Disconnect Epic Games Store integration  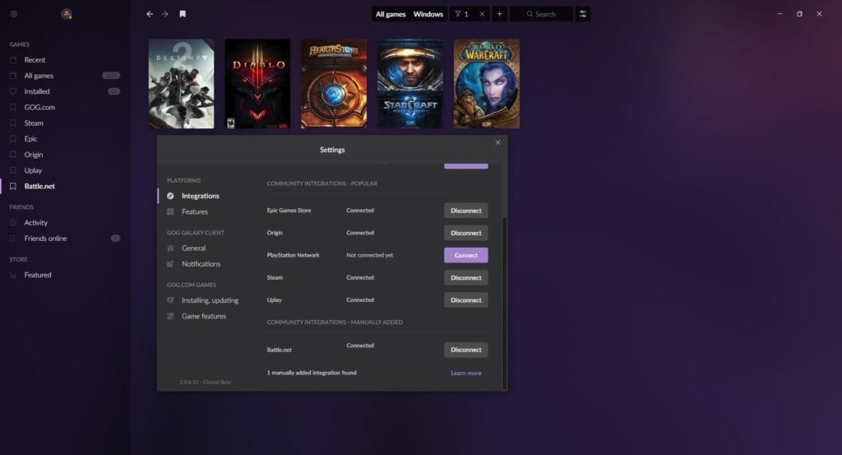click(465, 211)
